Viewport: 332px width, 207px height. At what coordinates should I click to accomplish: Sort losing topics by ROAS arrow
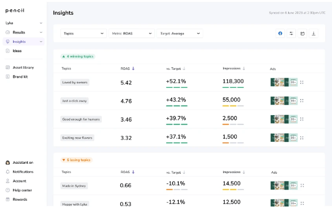coord(133,172)
